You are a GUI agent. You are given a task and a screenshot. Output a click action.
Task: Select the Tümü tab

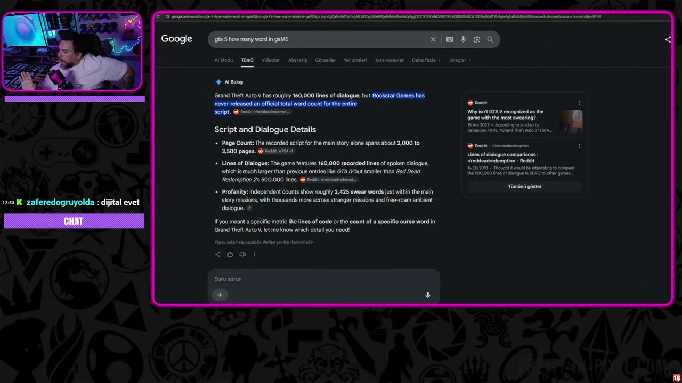[x=247, y=60]
